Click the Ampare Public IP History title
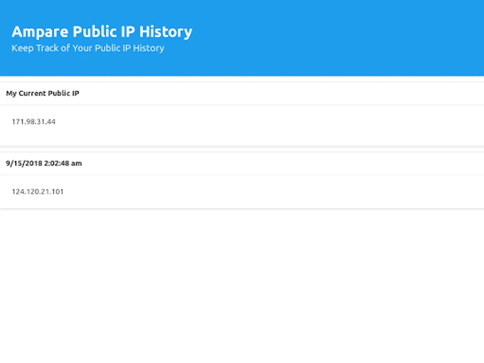Viewport: 484px width, 363px height. [x=102, y=32]
